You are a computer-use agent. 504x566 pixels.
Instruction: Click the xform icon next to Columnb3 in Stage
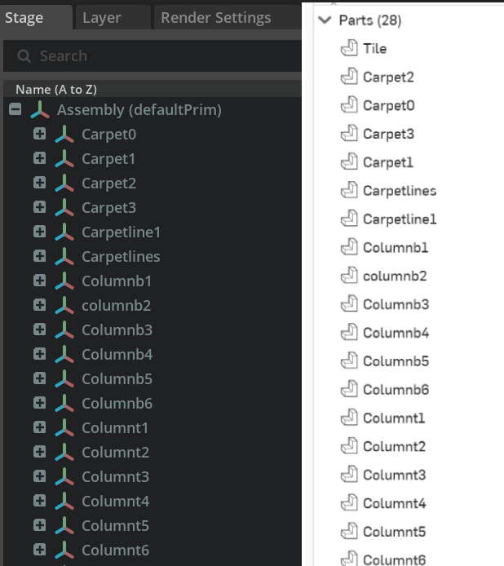tap(64, 330)
